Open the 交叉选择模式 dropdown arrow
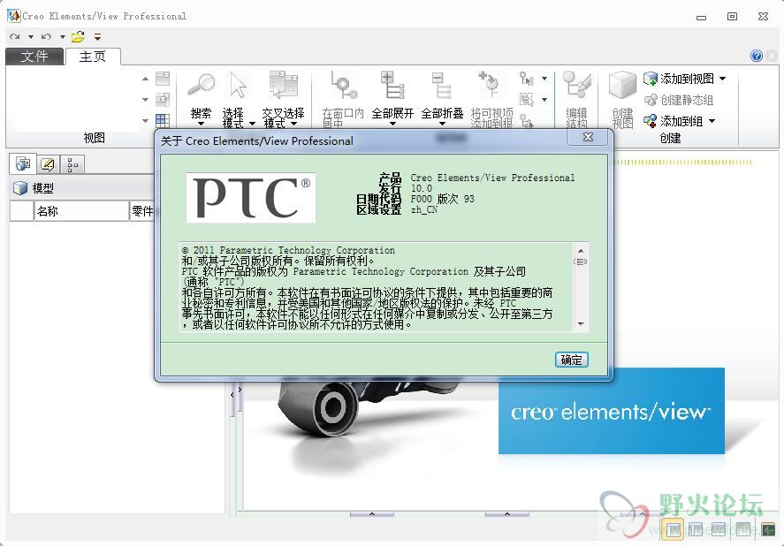The image size is (784, 546). pos(293,123)
